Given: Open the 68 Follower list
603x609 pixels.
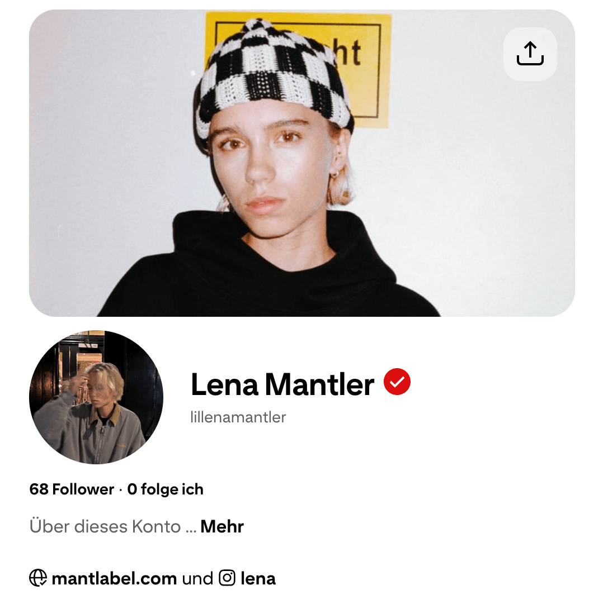Looking at the screenshot, I should pos(72,489).
